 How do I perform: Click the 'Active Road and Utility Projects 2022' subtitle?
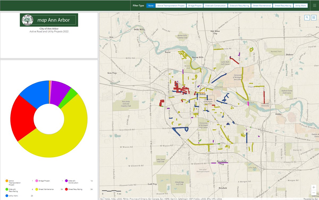[49, 31]
